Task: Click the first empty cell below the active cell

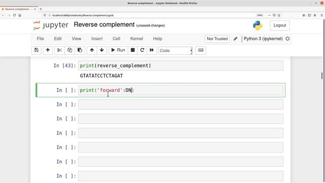Action: 181,104
